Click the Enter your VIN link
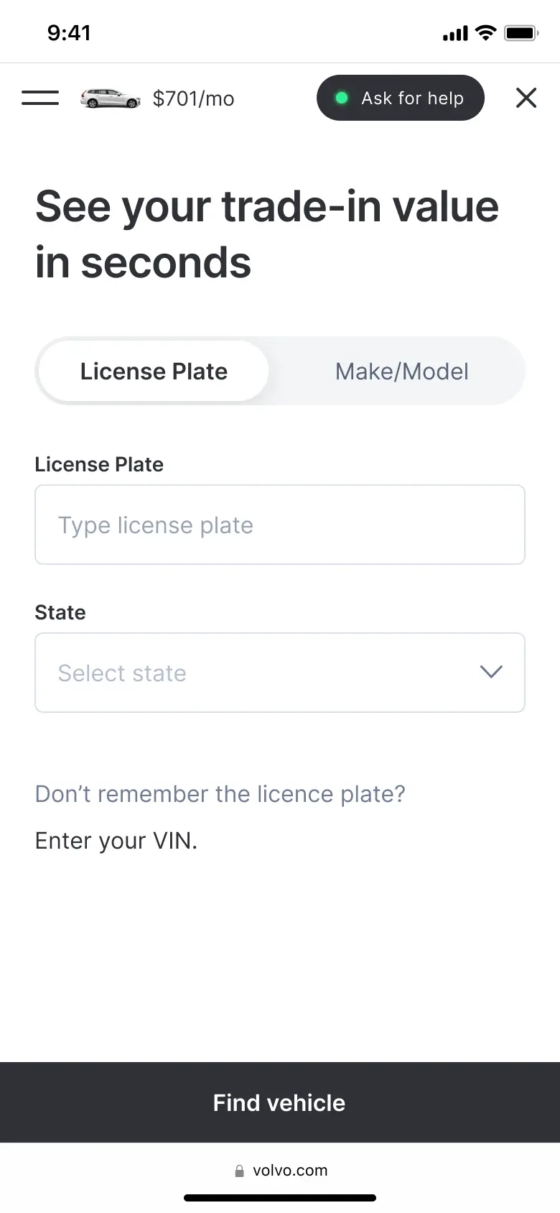The width and height of the screenshot is (560, 1213). (x=116, y=841)
